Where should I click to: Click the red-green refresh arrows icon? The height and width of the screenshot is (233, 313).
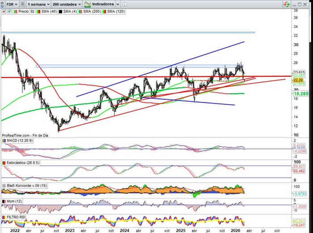click(x=286, y=4)
